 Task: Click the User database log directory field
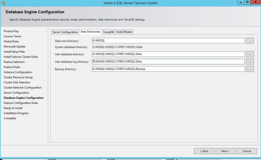168,62
